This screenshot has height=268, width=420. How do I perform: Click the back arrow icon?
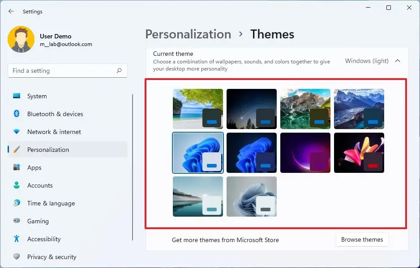pos(11,12)
